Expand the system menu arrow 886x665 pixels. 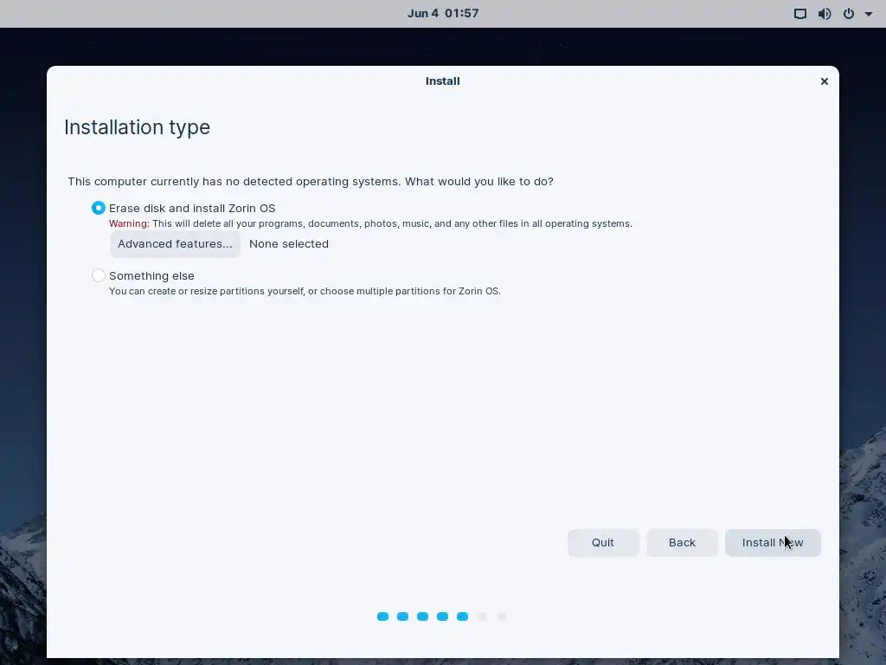pos(869,14)
